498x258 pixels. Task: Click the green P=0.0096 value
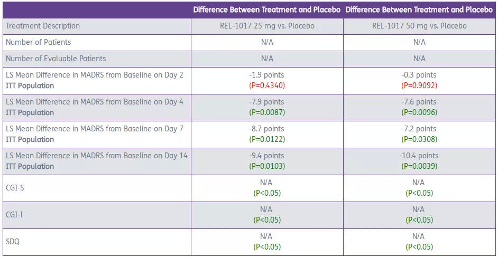coord(419,112)
